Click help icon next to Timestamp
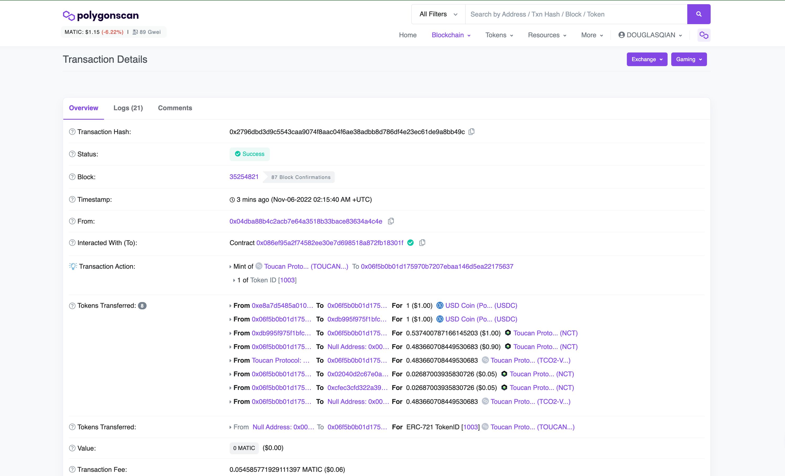785x476 pixels. 72,199
